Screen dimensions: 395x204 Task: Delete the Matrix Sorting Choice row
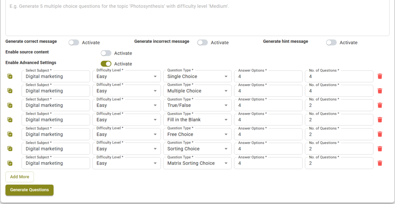pos(380,163)
